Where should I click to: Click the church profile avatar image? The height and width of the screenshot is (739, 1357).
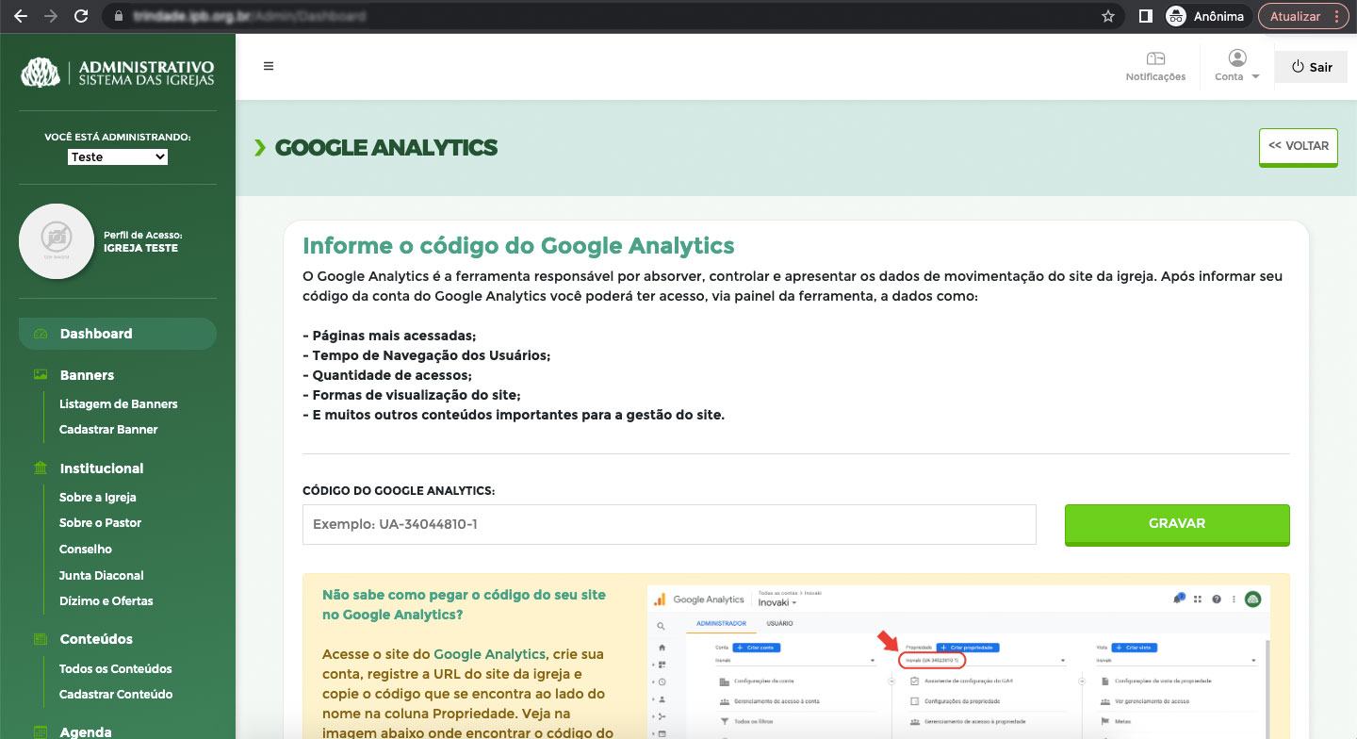[x=57, y=241]
